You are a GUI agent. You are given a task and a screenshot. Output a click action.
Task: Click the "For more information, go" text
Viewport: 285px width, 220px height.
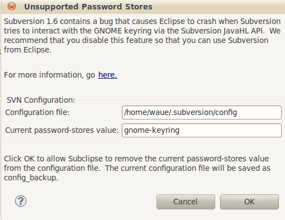[50, 75]
